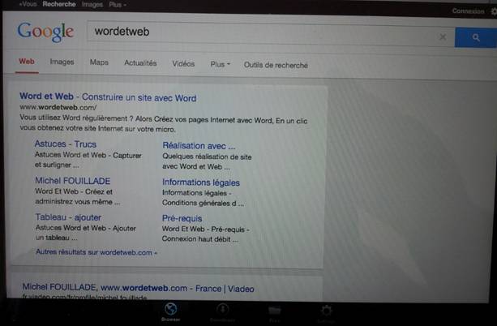Click text 'Quelques réalisation de site'

[207, 157]
